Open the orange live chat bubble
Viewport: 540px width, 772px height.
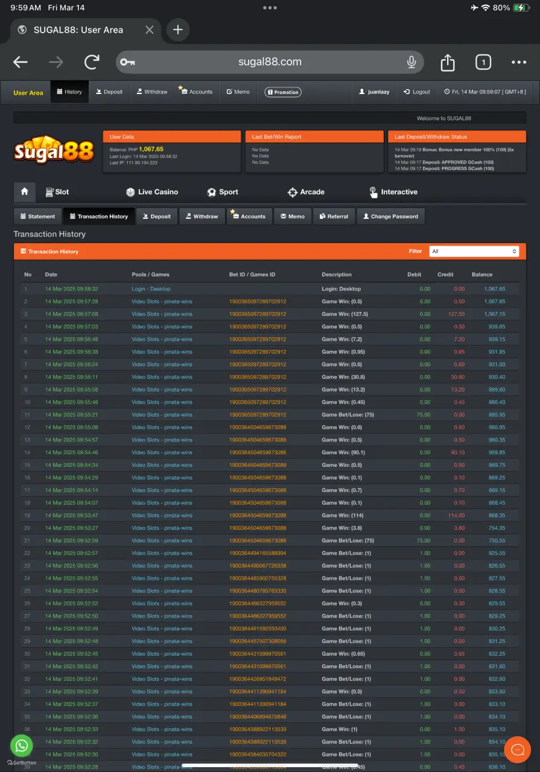[x=517, y=750]
